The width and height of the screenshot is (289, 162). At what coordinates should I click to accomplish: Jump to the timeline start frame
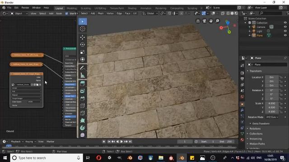click(109, 142)
